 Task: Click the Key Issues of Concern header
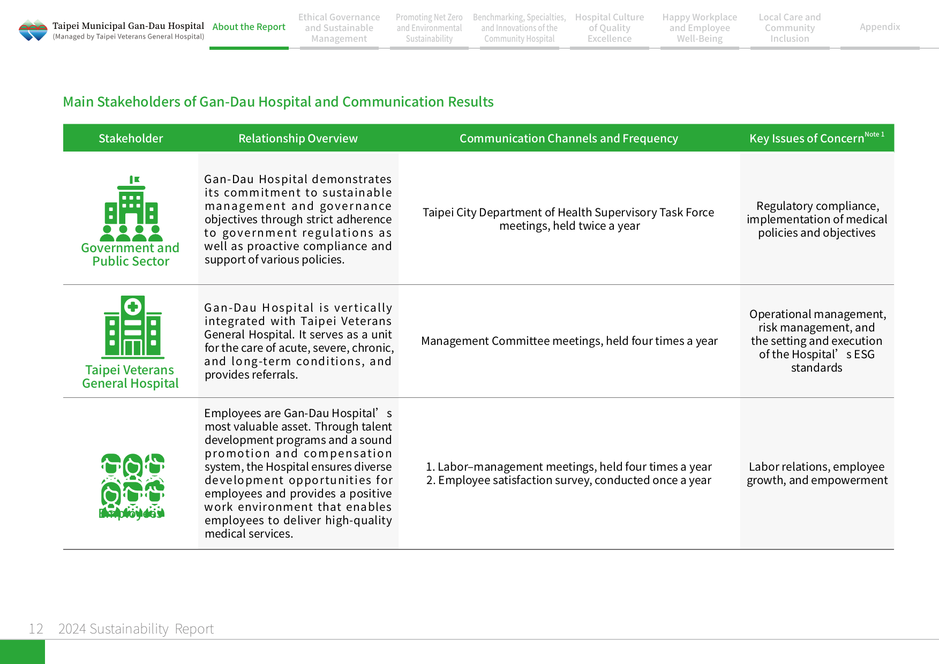click(807, 138)
